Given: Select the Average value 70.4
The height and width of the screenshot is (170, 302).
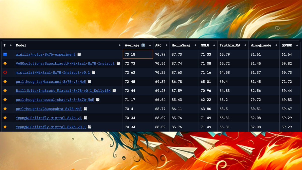Looking at the screenshot, I should pyautogui.click(x=129, y=109).
